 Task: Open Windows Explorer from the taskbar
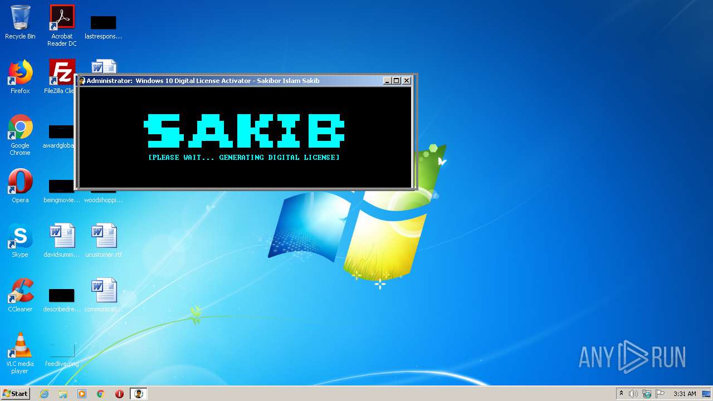click(63, 394)
